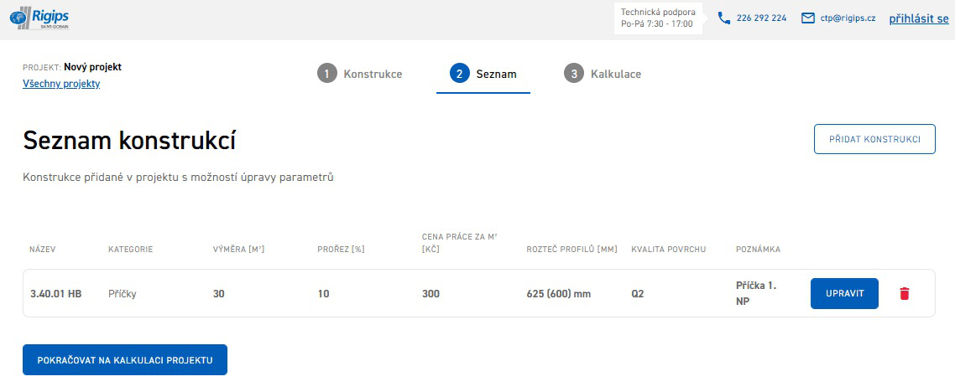Select the construction name 3.40.01 HB
This screenshot has width=955, height=392.
pyautogui.click(x=55, y=294)
